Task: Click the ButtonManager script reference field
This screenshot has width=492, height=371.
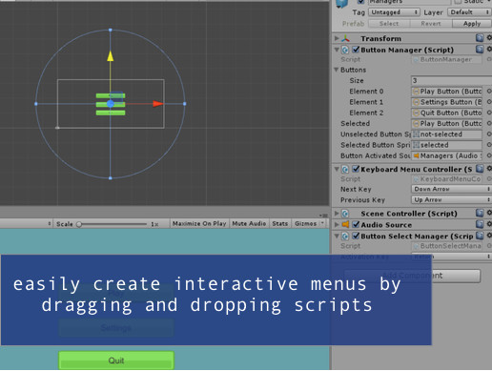Action: [447, 59]
